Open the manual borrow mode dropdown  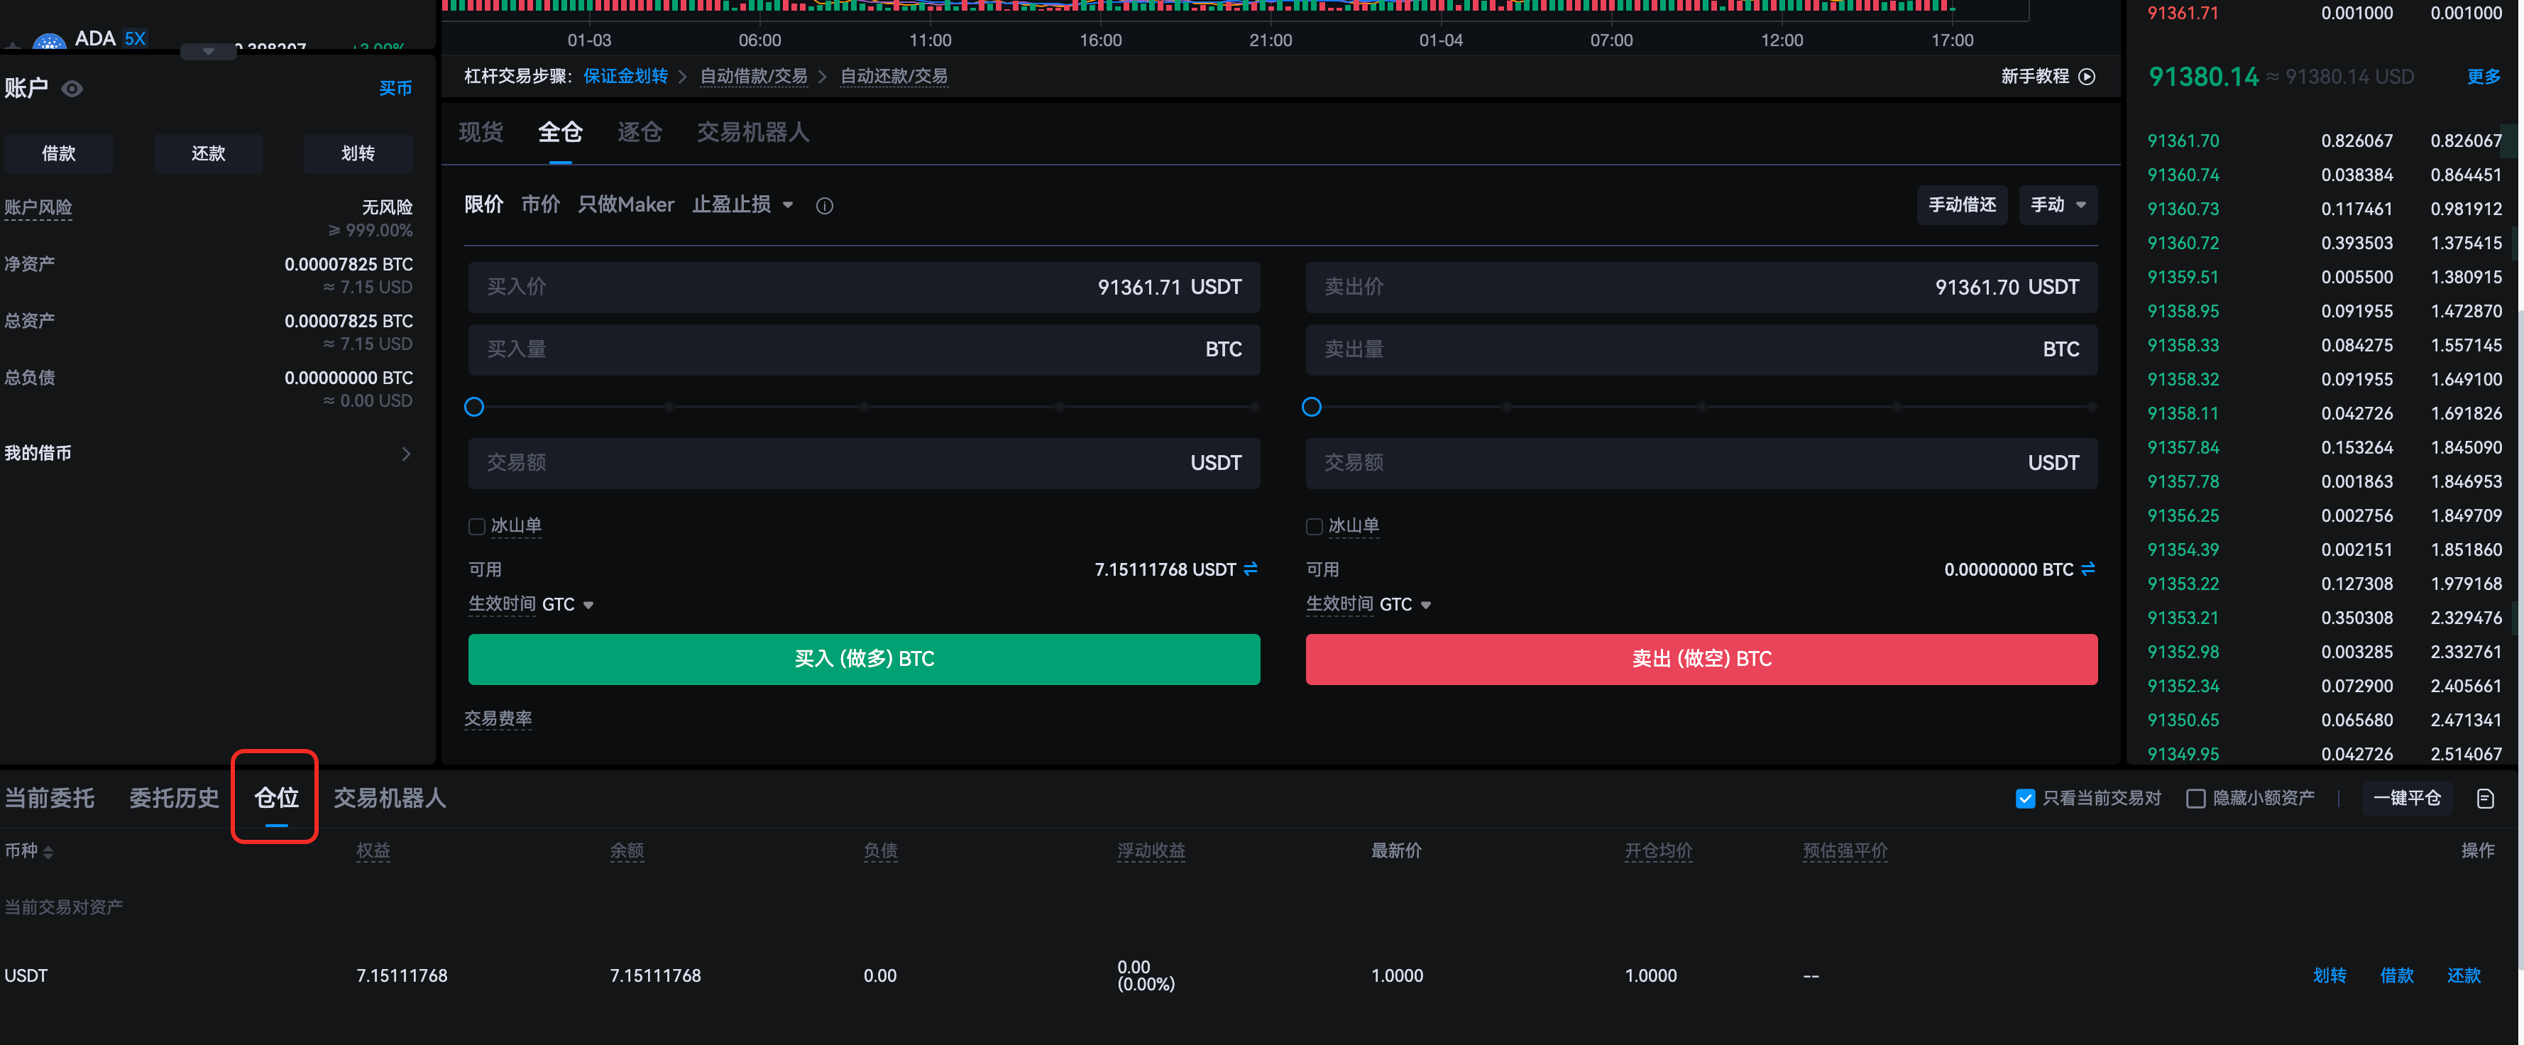2057,205
